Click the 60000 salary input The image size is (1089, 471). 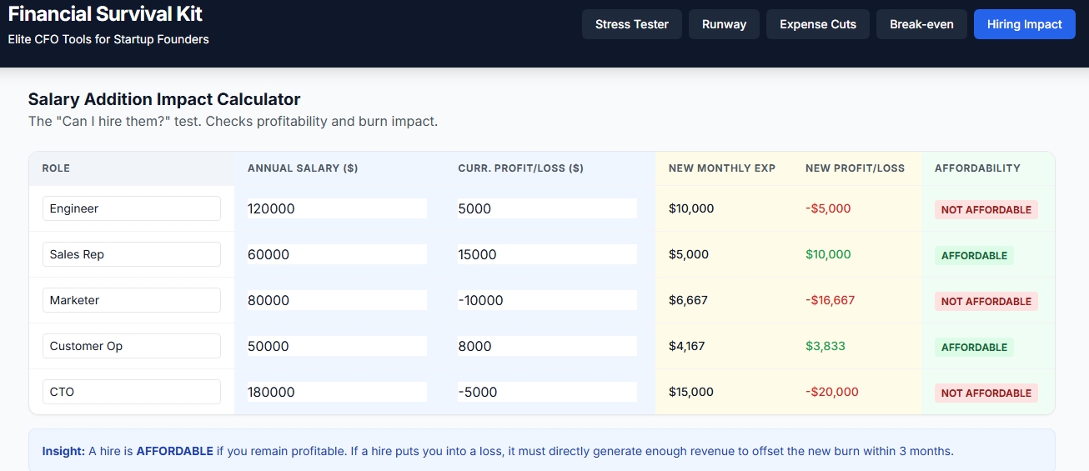(337, 254)
